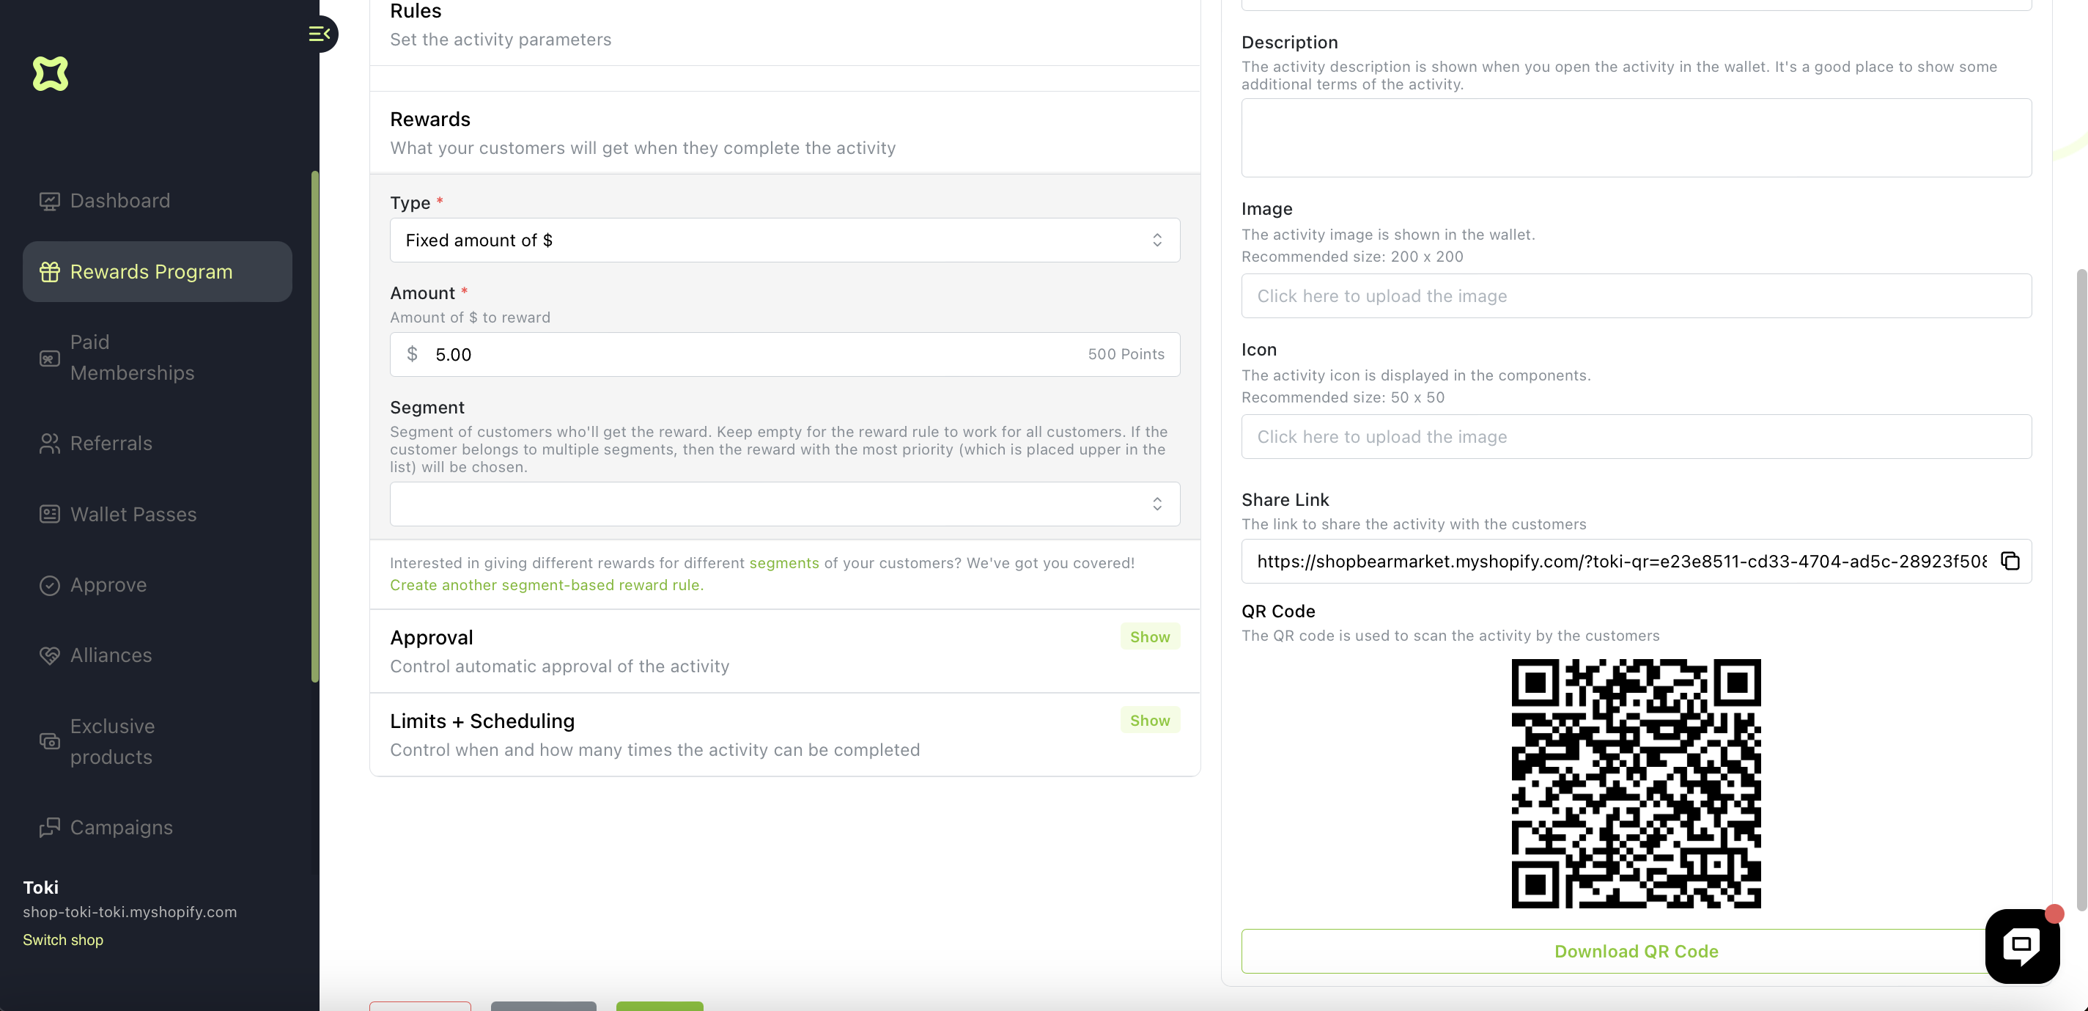Image resolution: width=2088 pixels, height=1011 pixels.
Task: Go to Campaigns in the sidebar
Action: tap(121, 828)
